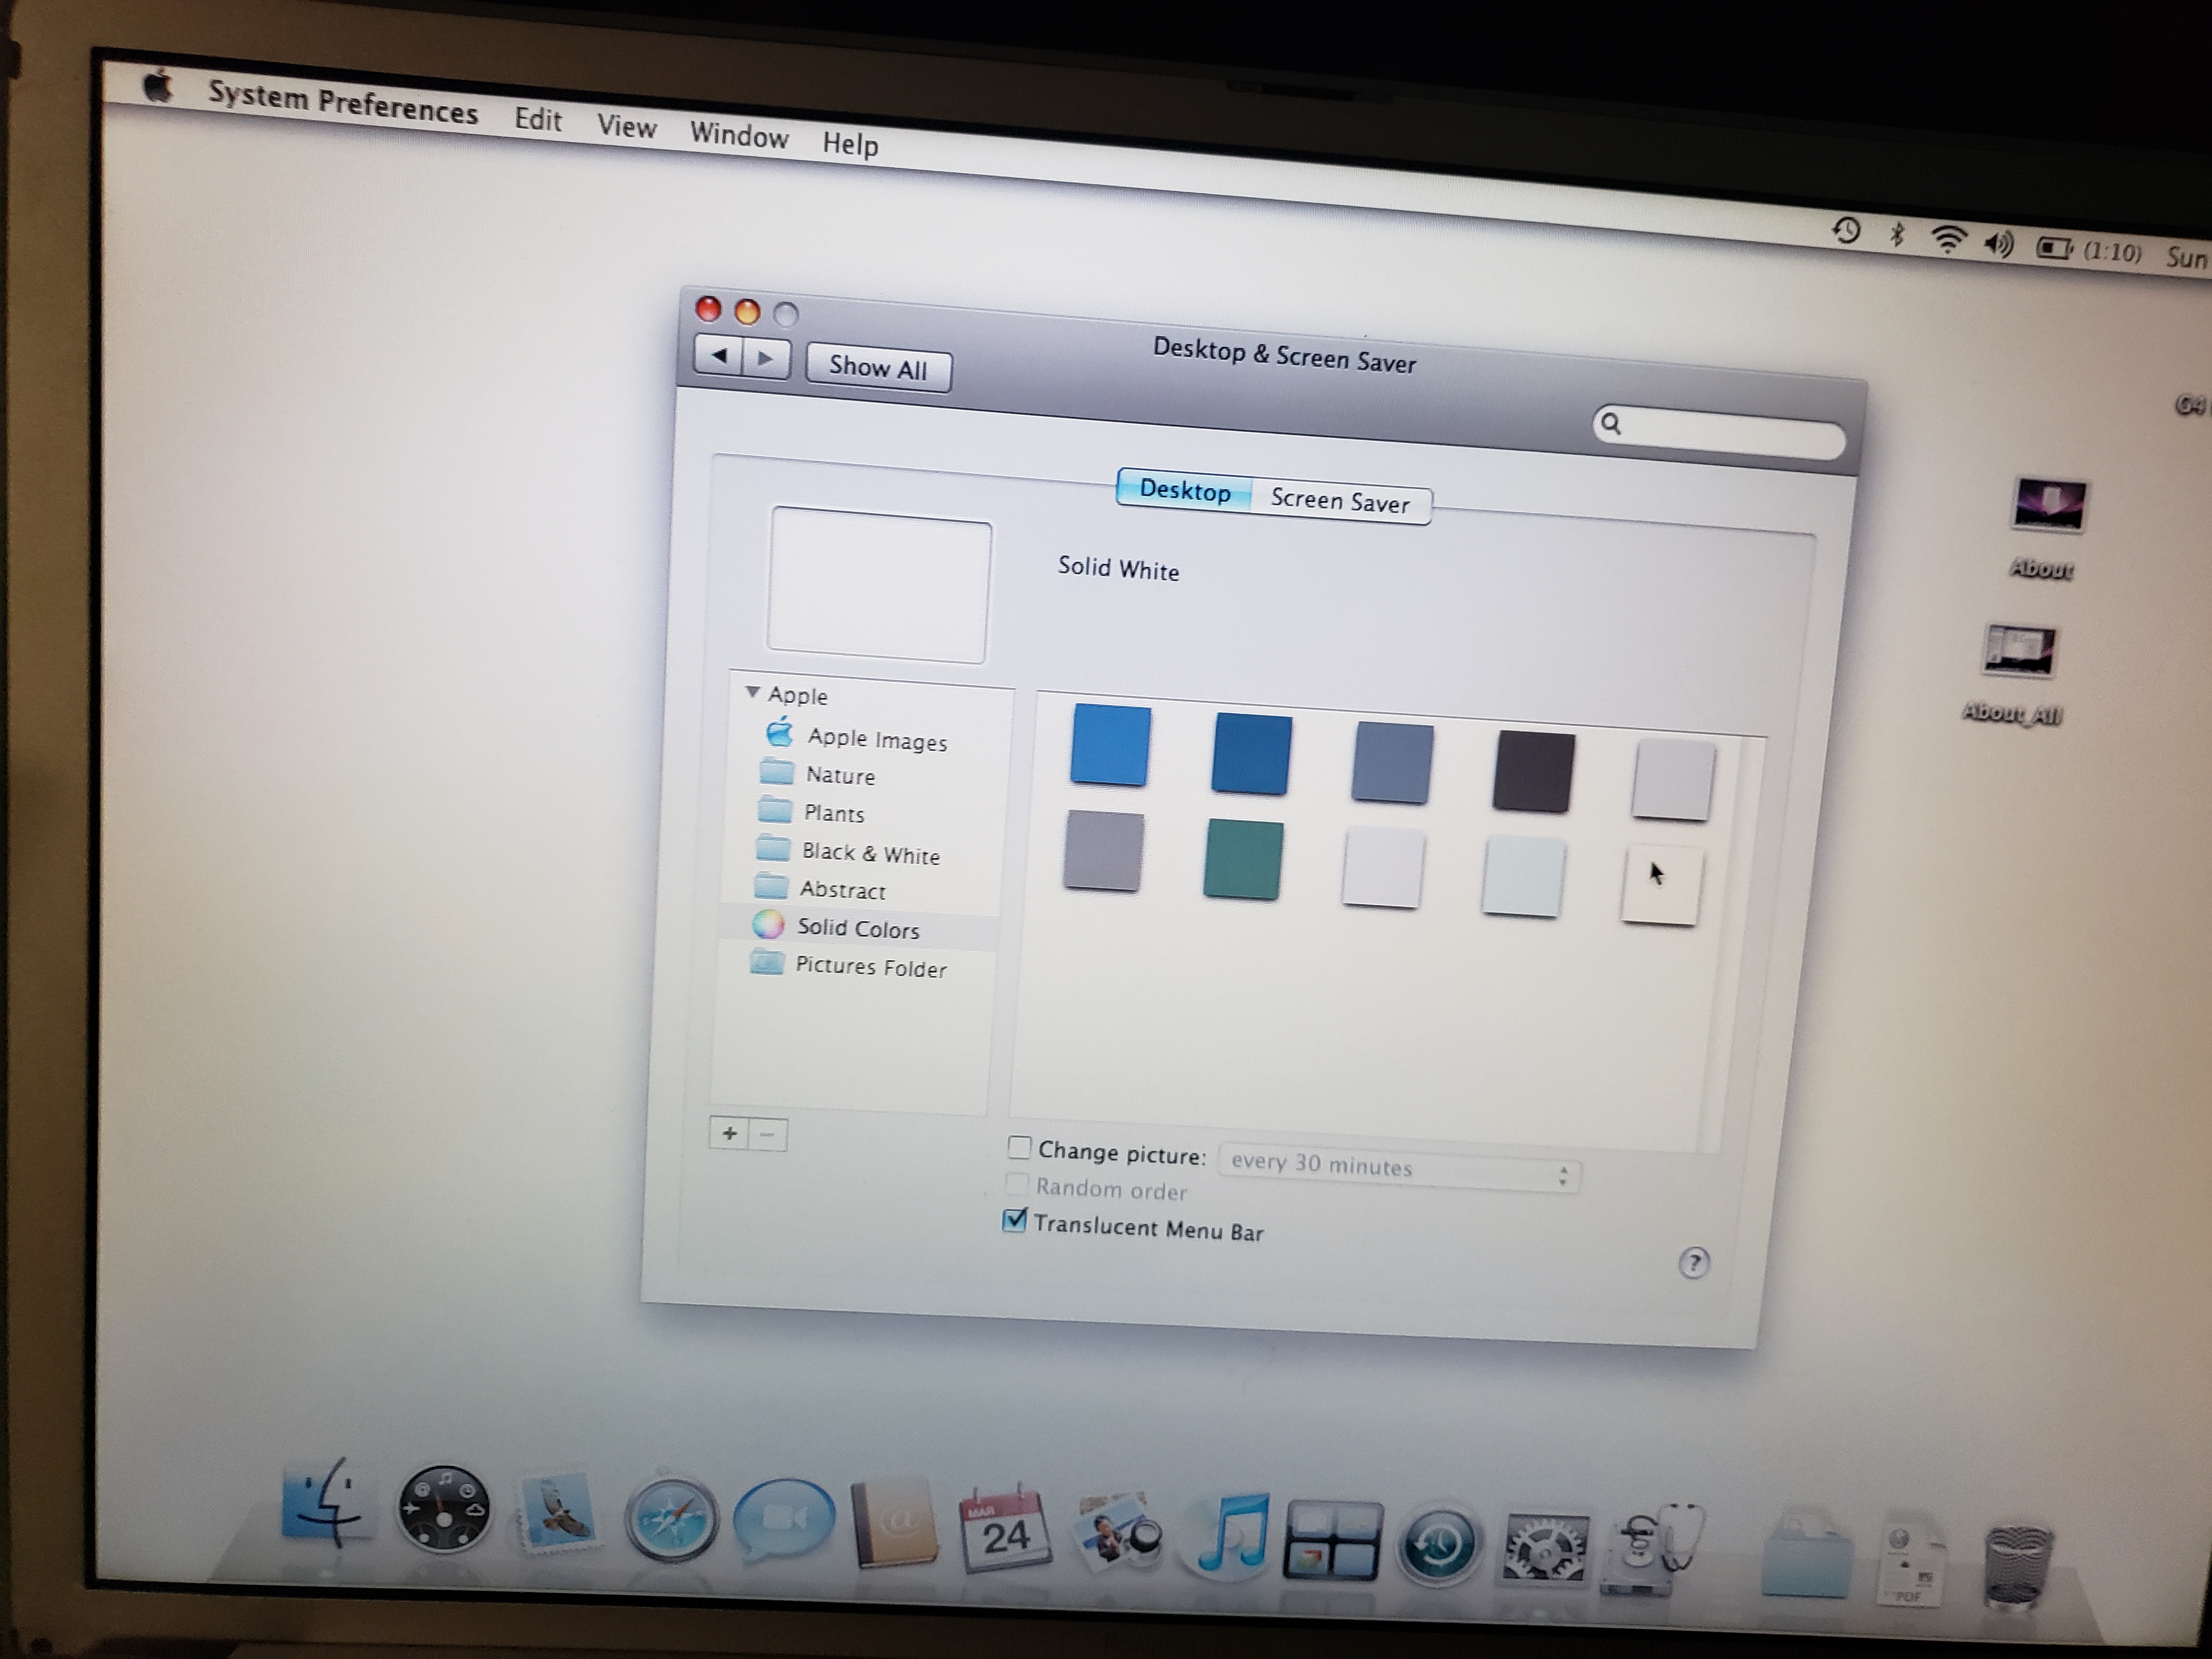The height and width of the screenshot is (1659, 2212).
Task: Choose the pale aqua color swatch
Action: coord(1522,876)
